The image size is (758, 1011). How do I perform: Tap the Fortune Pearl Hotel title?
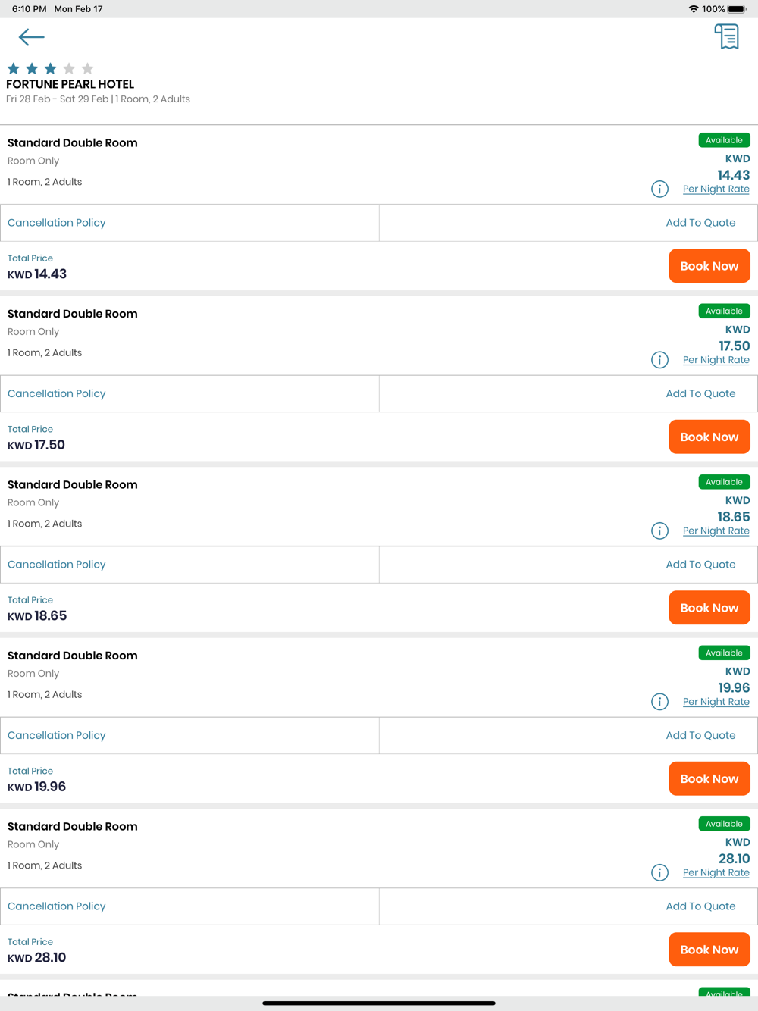click(x=70, y=84)
